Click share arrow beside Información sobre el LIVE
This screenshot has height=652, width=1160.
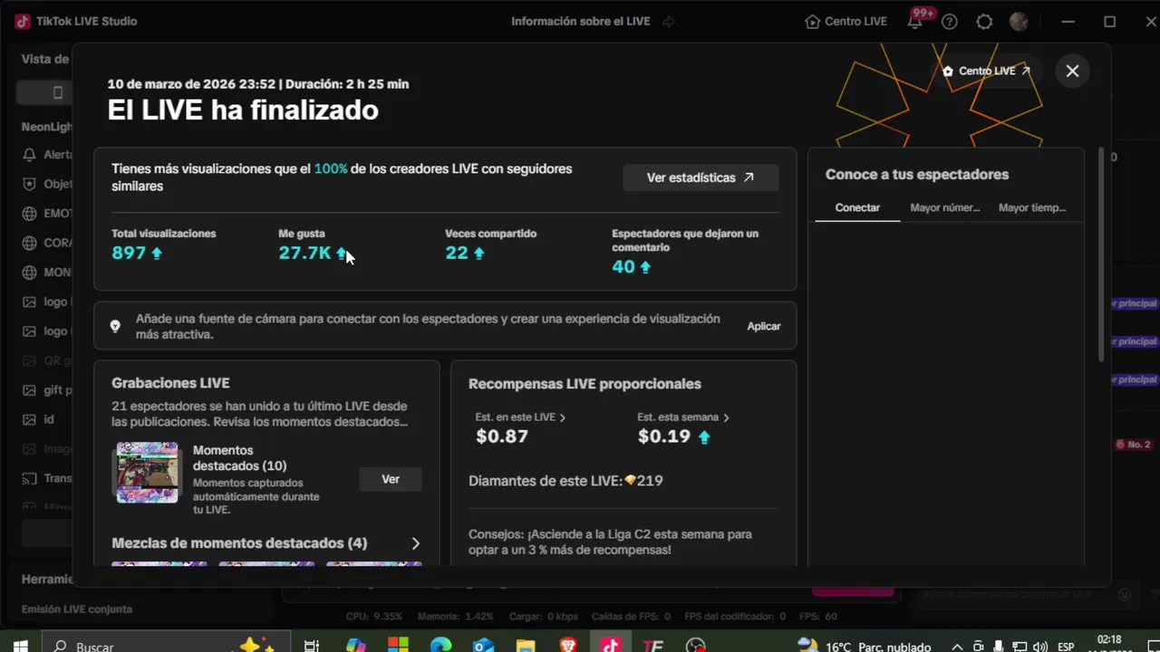pos(669,22)
